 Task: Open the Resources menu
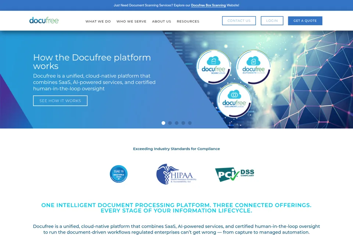coord(188,21)
